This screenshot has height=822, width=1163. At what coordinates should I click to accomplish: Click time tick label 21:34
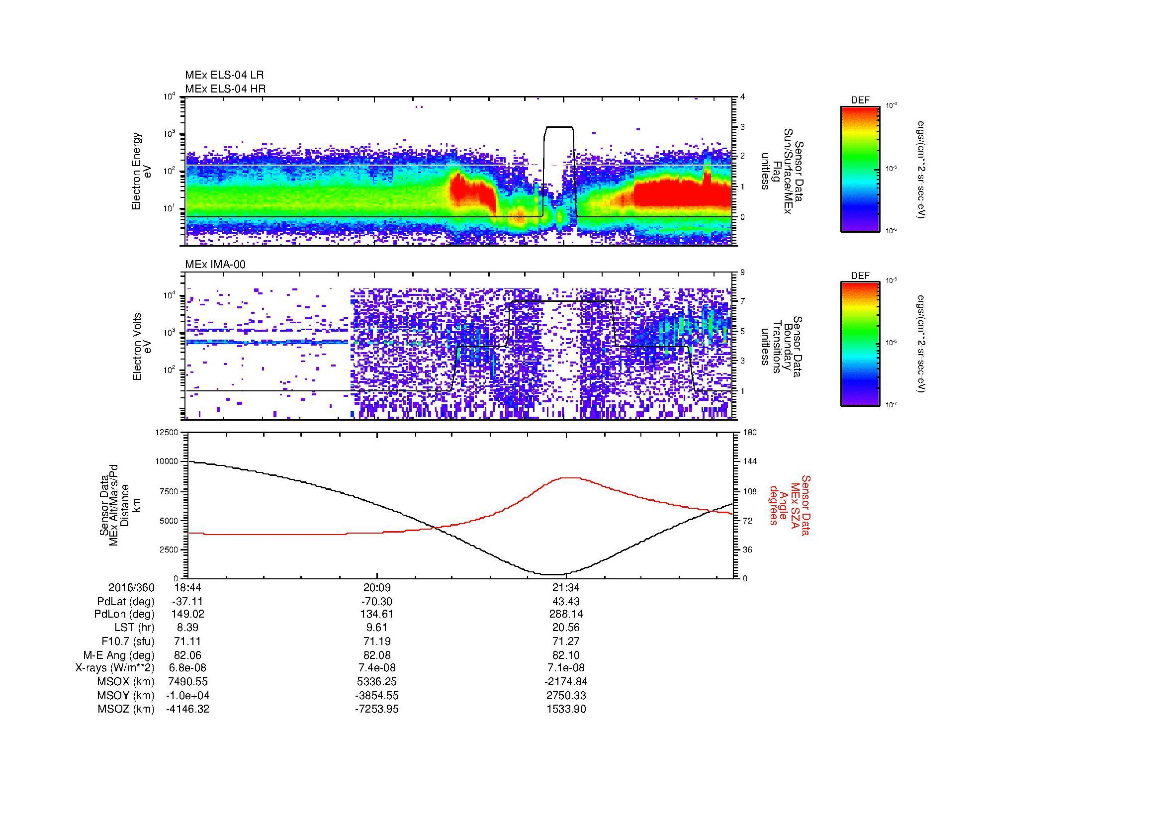coord(566,587)
